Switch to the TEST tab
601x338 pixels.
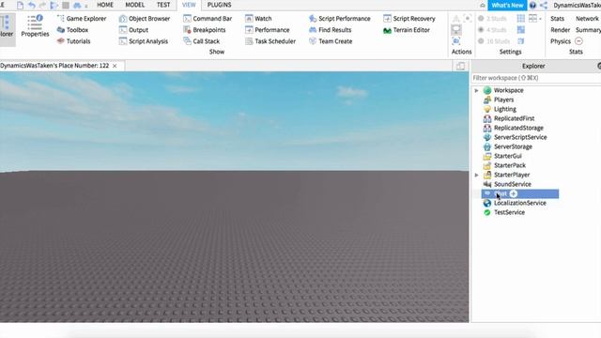click(x=163, y=5)
